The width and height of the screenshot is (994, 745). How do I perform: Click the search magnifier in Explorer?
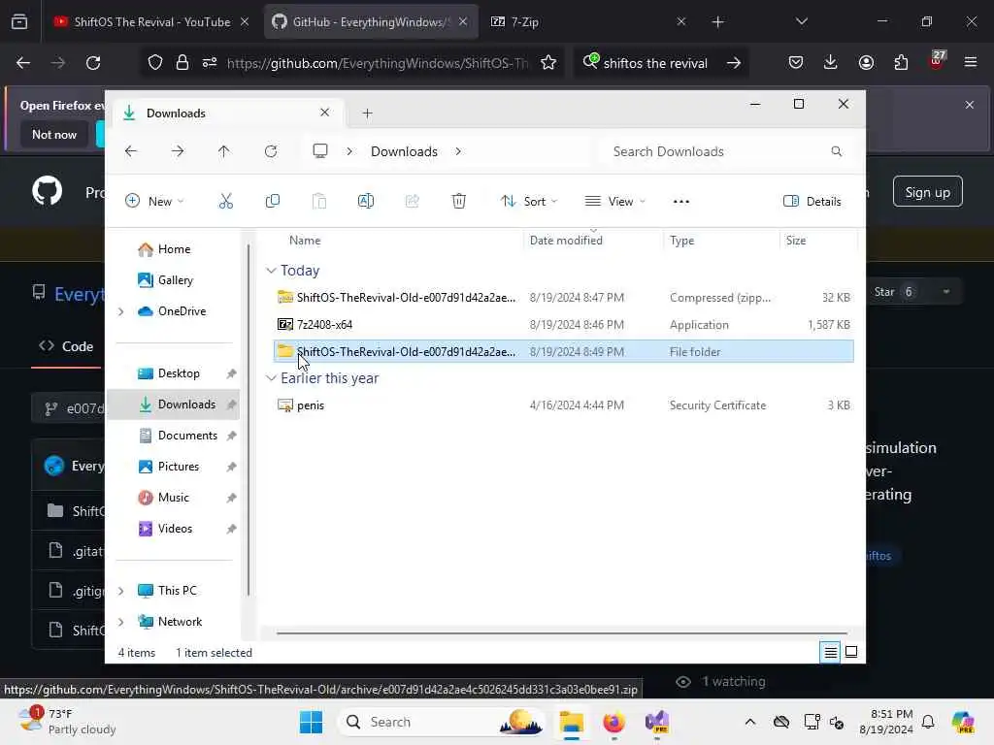836,151
